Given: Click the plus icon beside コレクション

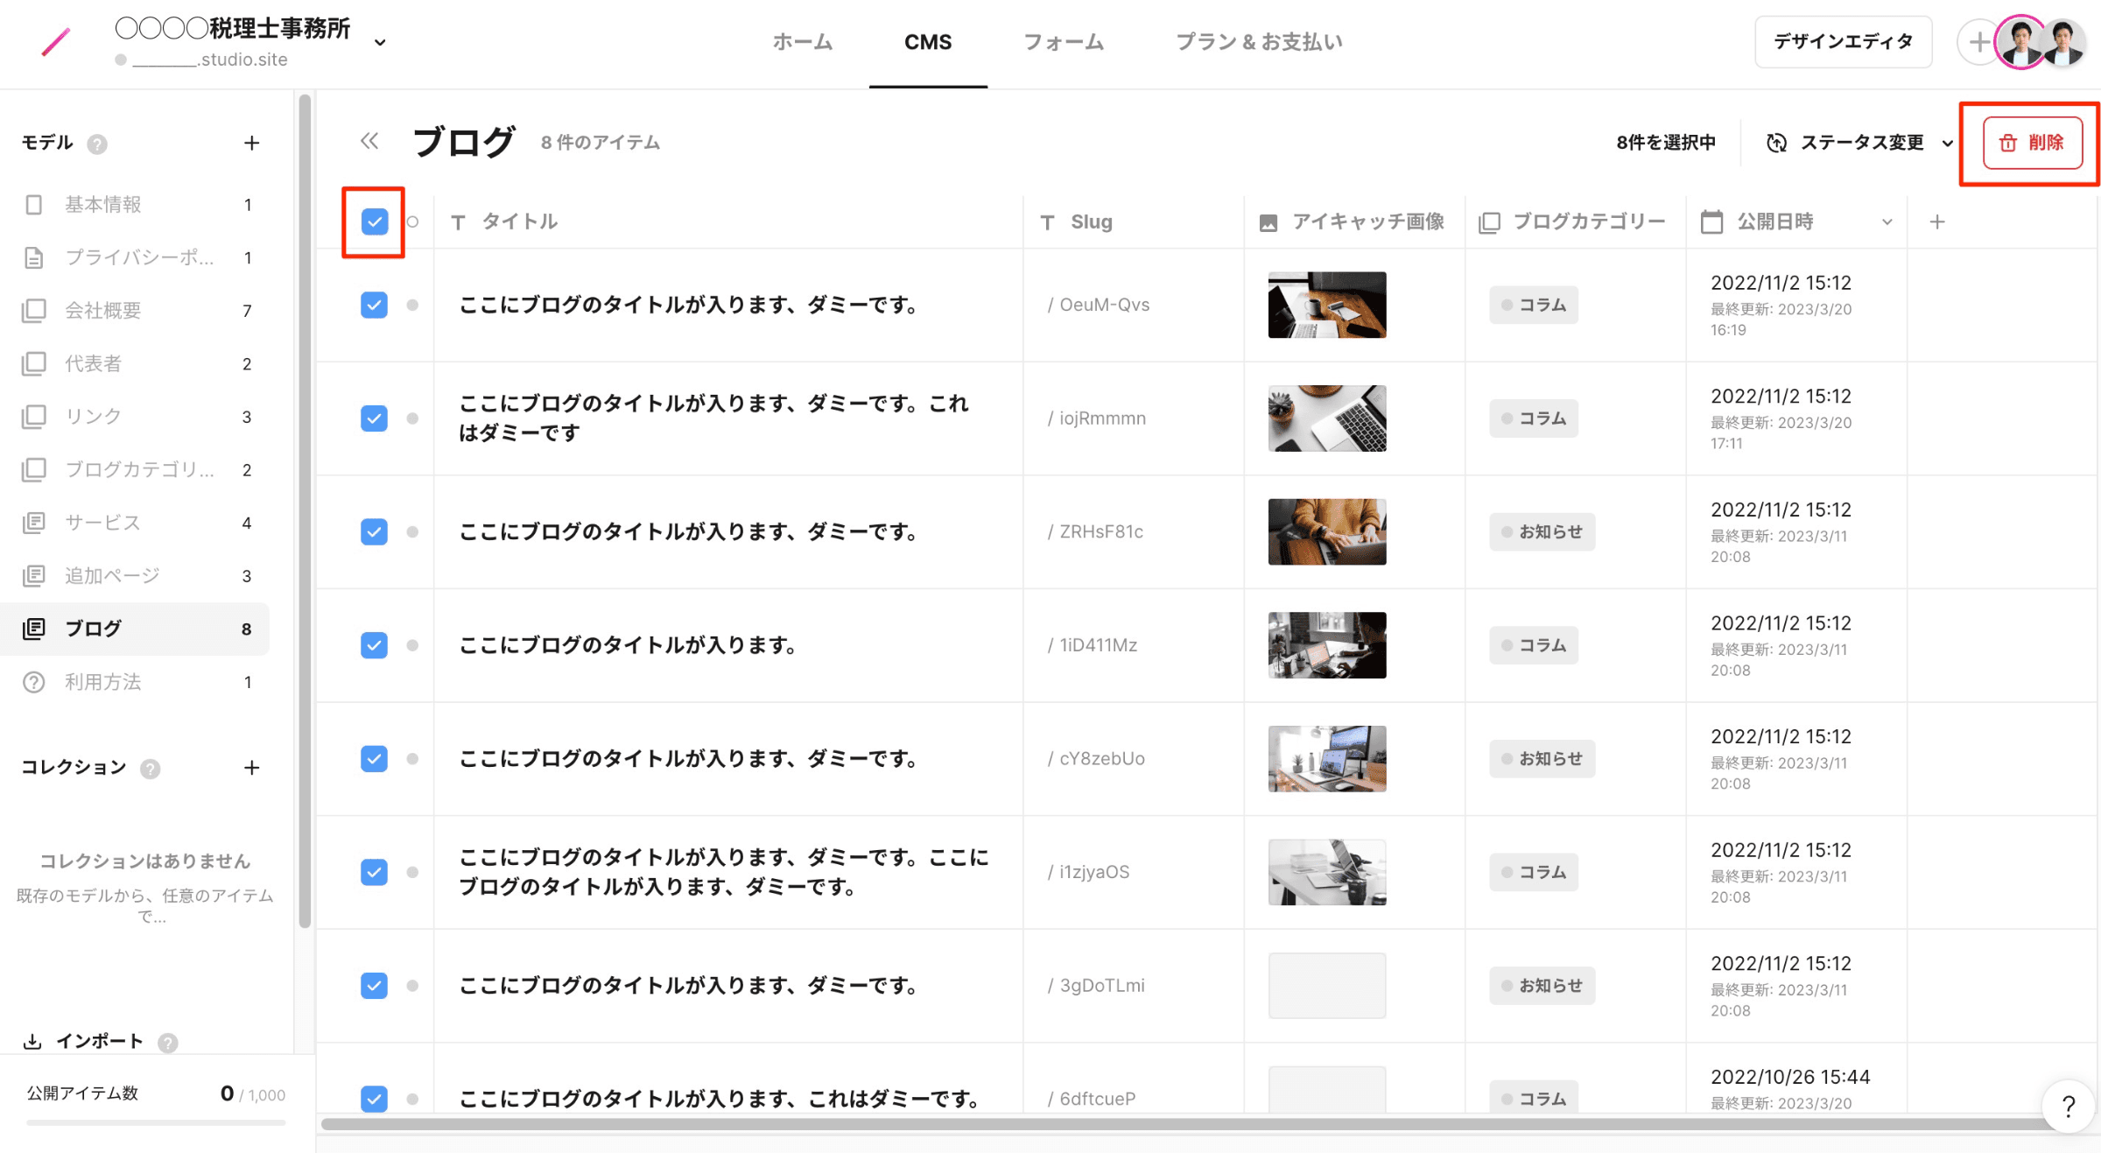Looking at the screenshot, I should 251,768.
